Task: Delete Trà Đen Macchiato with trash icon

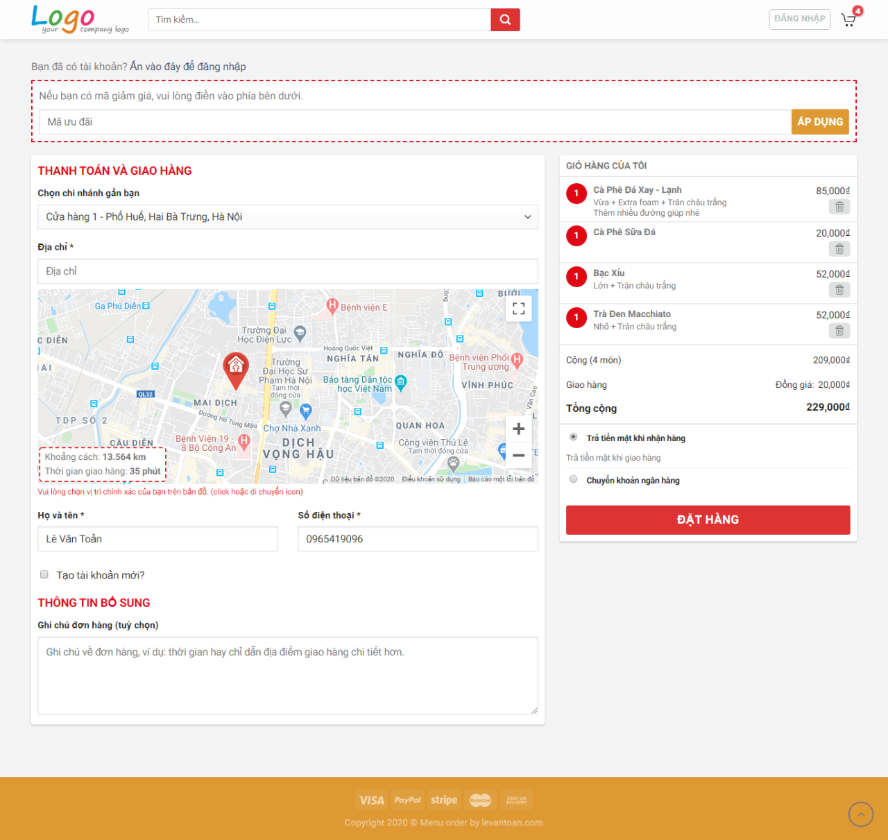Action: pos(839,331)
